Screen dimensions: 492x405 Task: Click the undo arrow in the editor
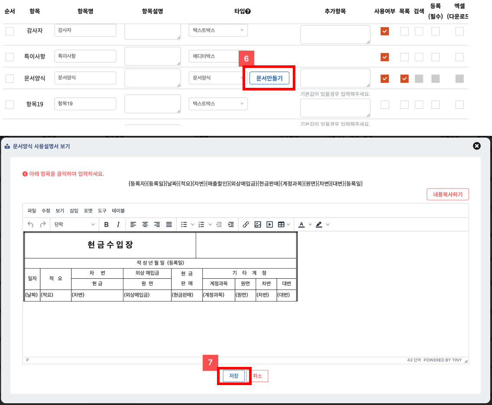click(x=30, y=225)
